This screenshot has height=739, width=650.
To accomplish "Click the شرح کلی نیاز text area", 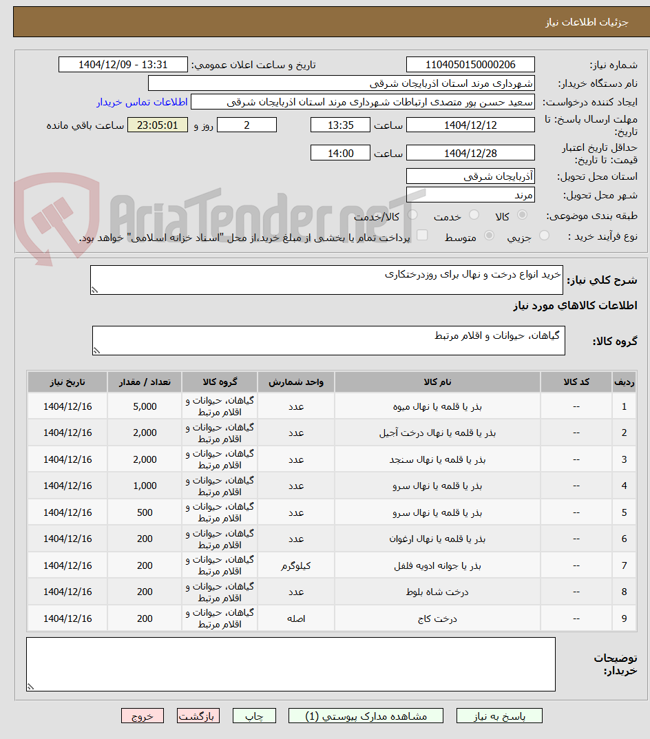I will pos(326,280).
